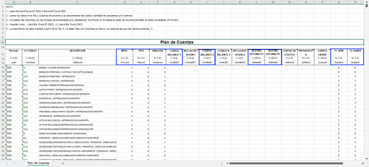Click the 'cdeshab' field name cell
Image resolution: width=369 pixels, height=167 pixels.
(273, 63)
